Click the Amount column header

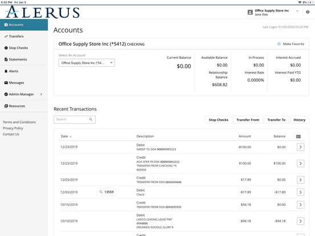(x=245, y=136)
